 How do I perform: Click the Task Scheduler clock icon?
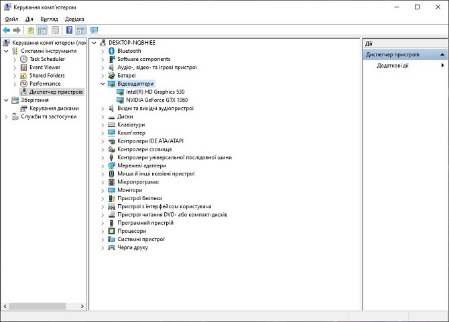(23, 59)
